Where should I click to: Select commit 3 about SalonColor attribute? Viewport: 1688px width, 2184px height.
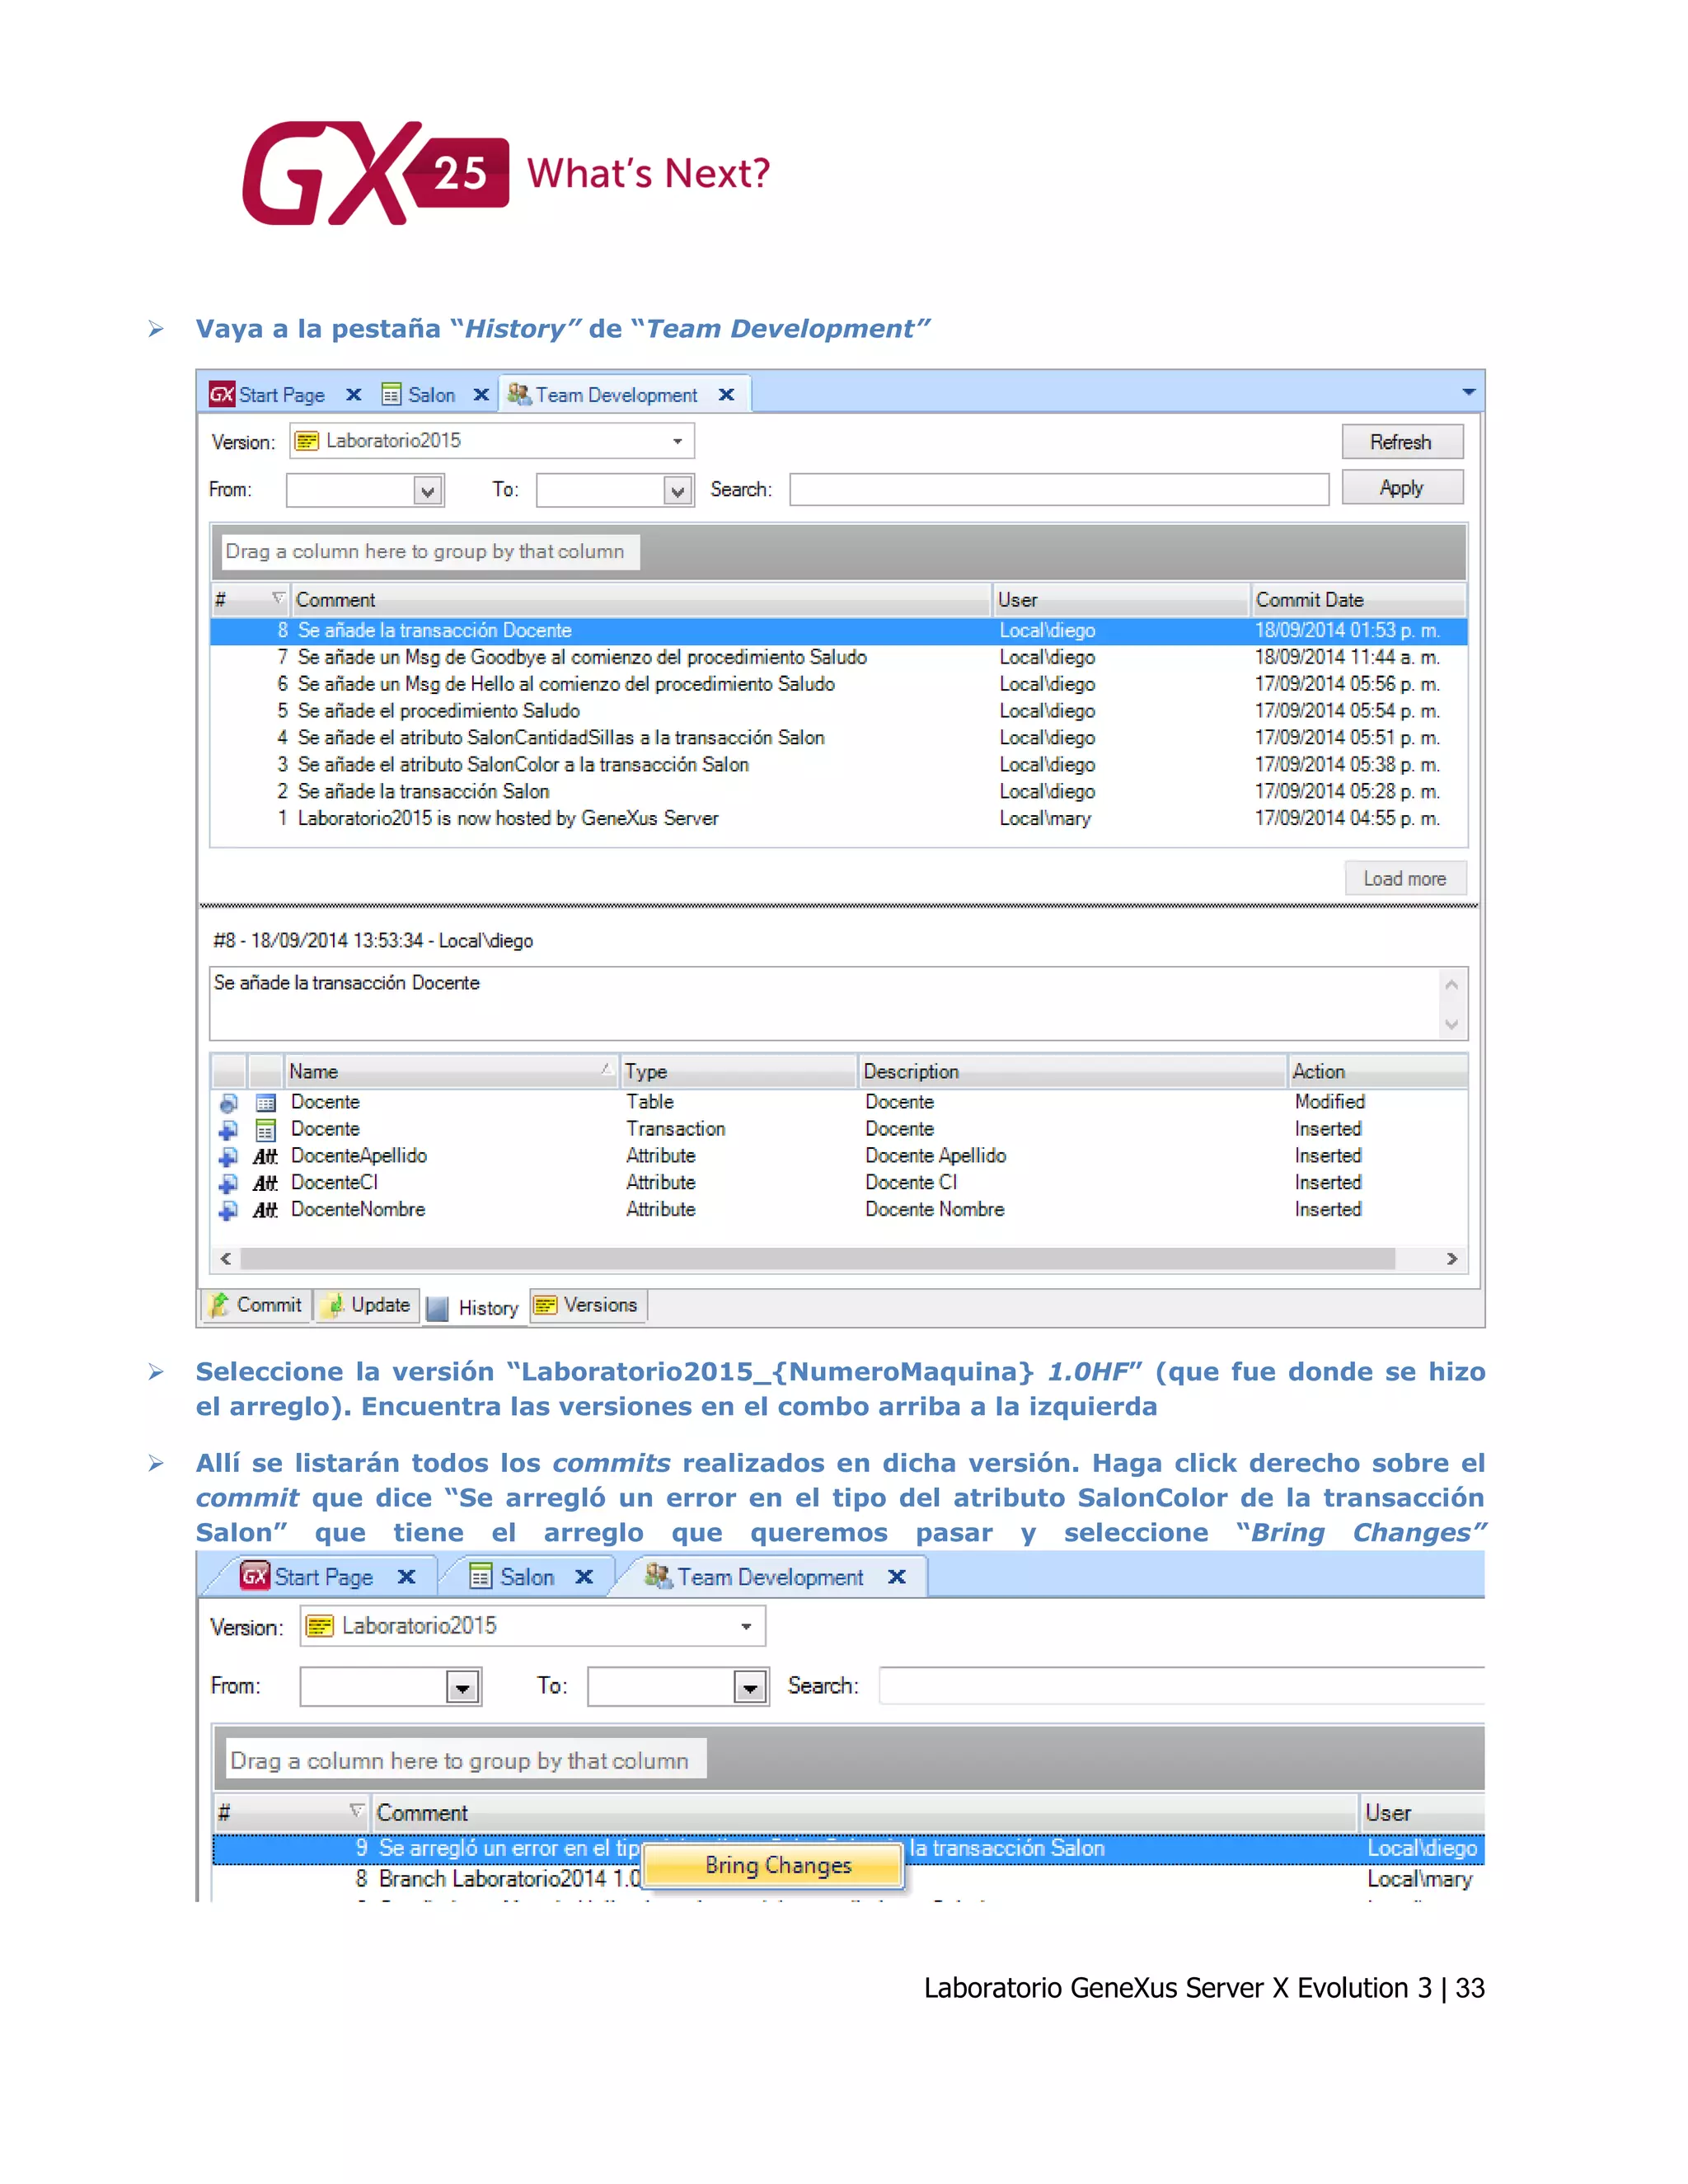(x=839, y=765)
